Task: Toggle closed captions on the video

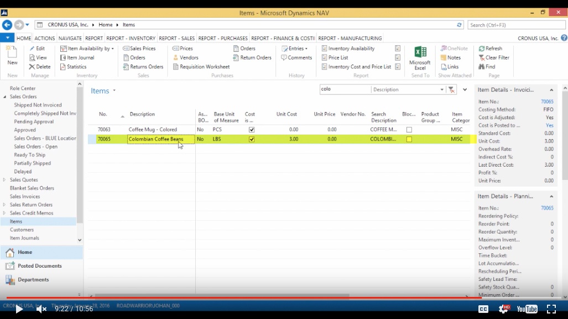Action: [x=483, y=309]
